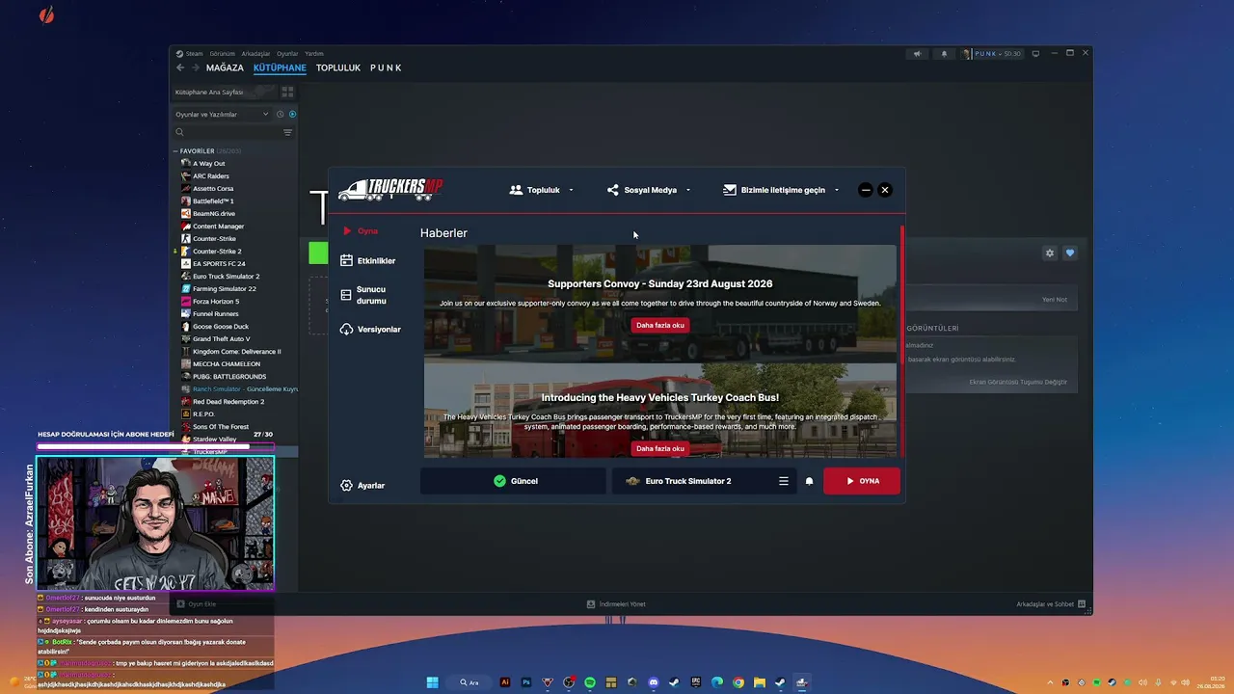Image resolution: width=1234 pixels, height=694 pixels.
Task: Open the TOPLULUK tab in Steam
Action: pos(338,68)
